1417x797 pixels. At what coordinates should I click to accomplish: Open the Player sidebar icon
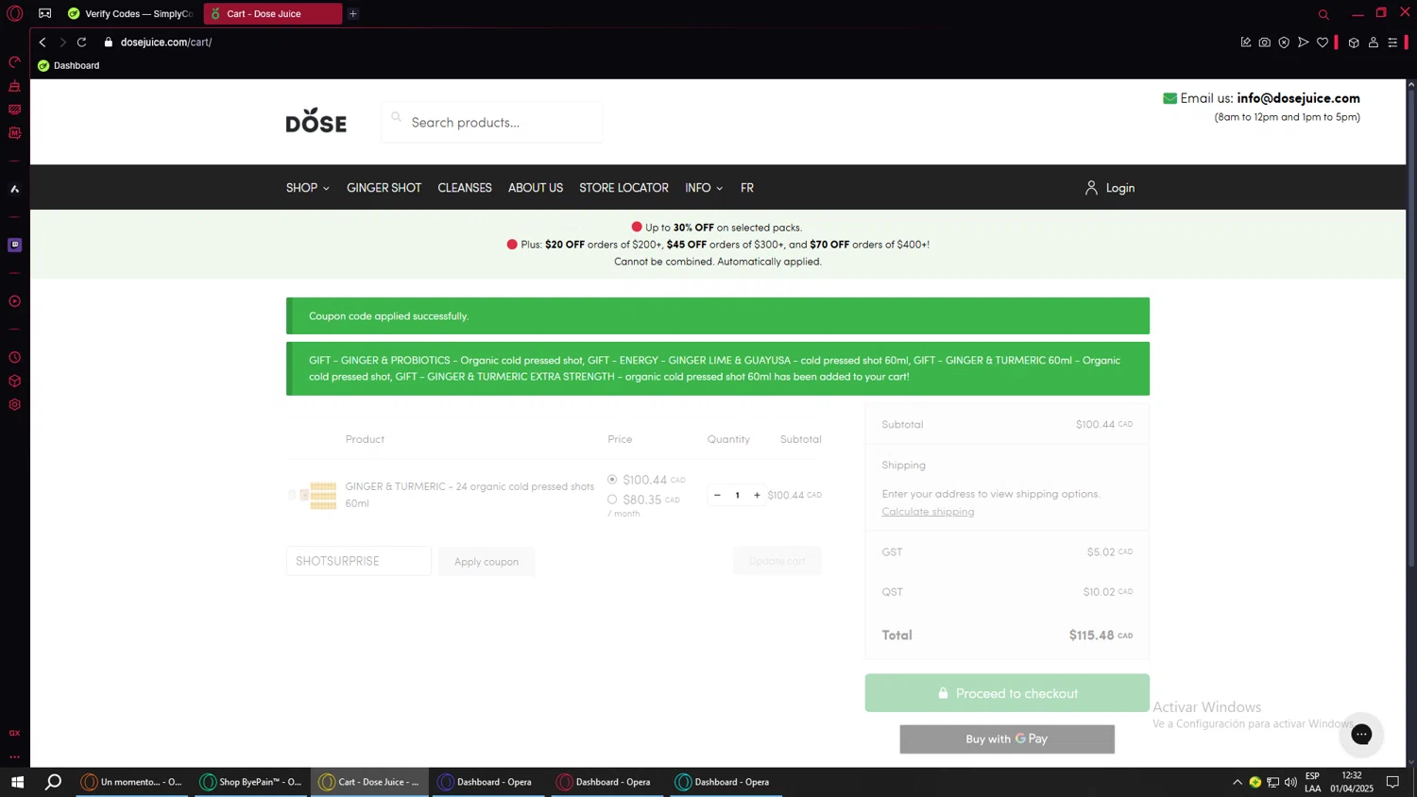click(x=14, y=301)
